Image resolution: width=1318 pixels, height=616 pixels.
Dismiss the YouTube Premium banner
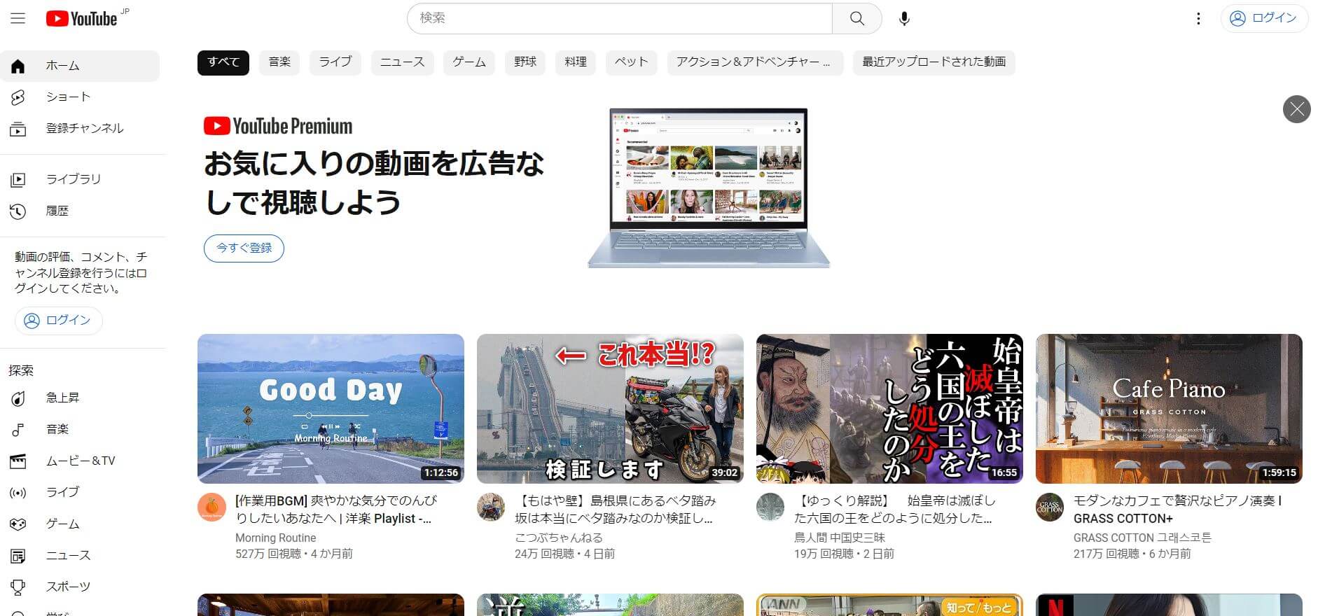(x=1297, y=109)
